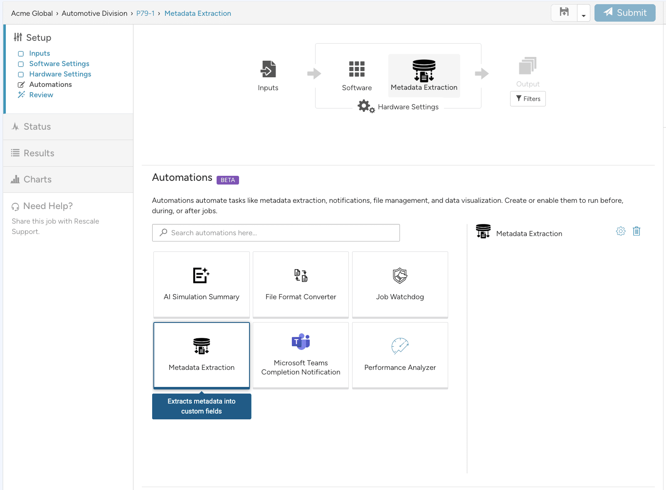666x490 pixels.
Task: Open the P79-1 breadcrumb link
Action: click(x=146, y=13)
